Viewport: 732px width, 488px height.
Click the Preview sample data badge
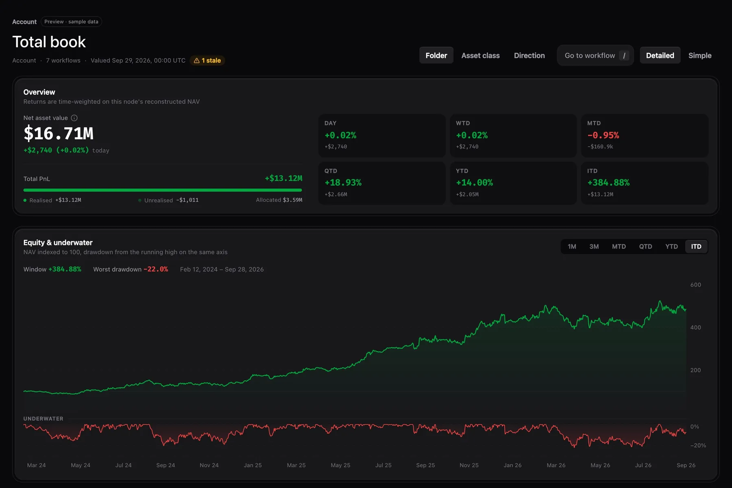tap(71, 22)
